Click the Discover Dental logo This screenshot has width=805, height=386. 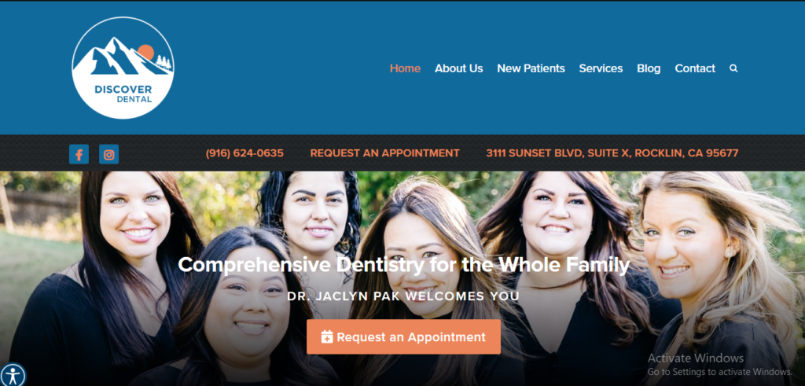pos(123,68)
